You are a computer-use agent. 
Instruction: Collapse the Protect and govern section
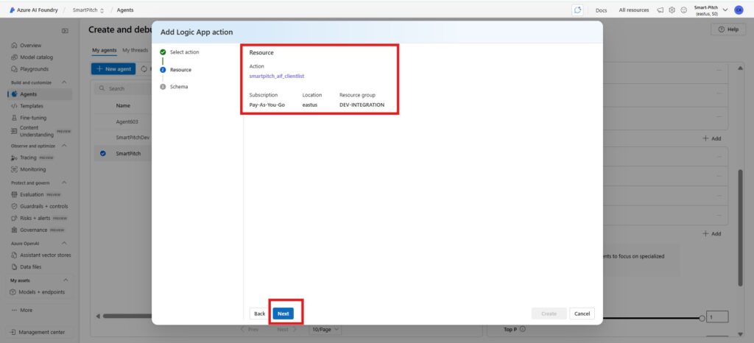click(64, 183)
